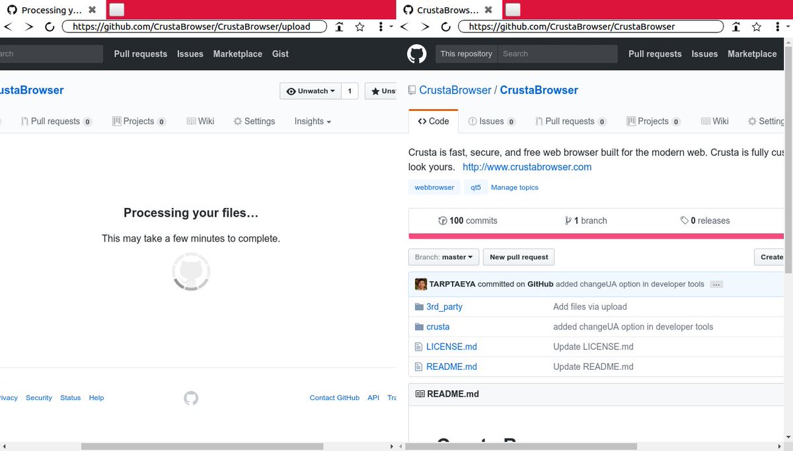Open the Projects repo tab in the right pane
The width and height of the screenshot is (793, 451).
tap(653, 121)
